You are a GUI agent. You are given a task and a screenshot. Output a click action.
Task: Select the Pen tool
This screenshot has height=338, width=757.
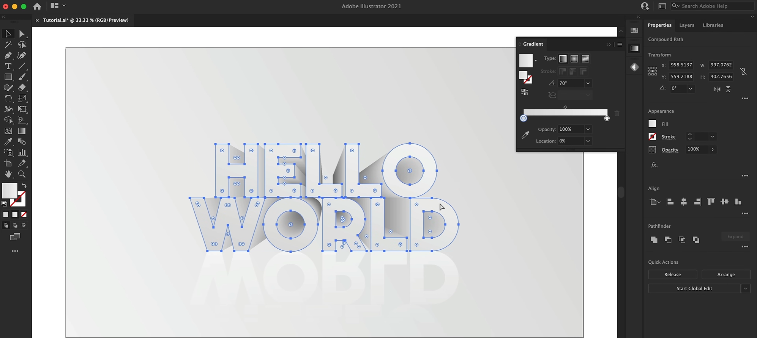[x=8, y=55]
